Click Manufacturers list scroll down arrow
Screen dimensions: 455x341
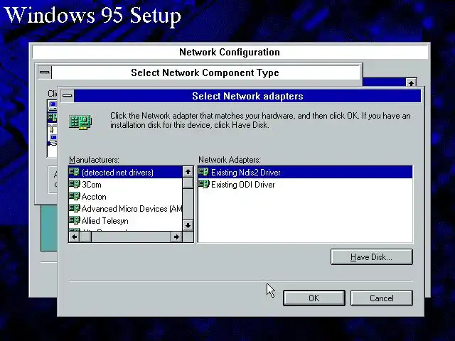[188, 225]
